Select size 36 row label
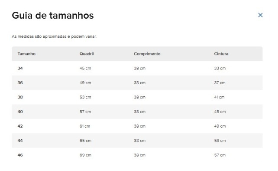The width and height of the screenshot is (278, 171). (x=20, y=82)
